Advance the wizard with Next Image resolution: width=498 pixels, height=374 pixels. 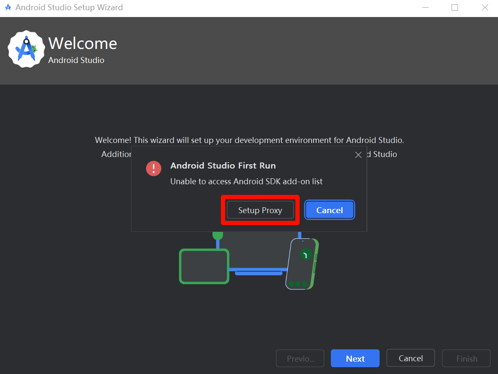point(355,358)
